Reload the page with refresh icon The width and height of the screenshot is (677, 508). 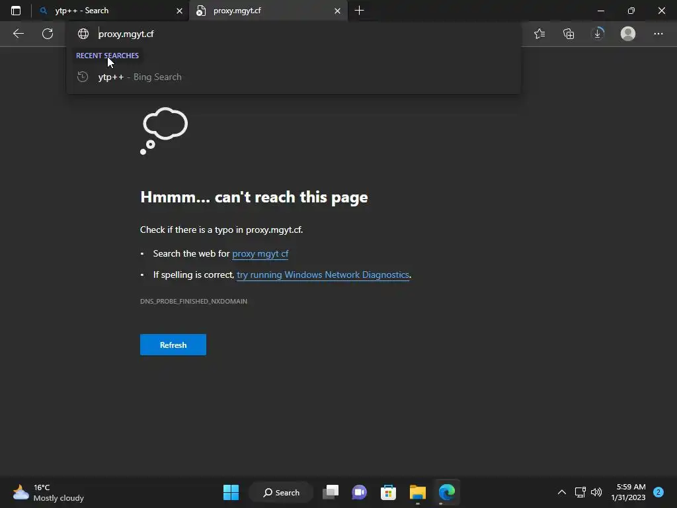pos(48,34)
